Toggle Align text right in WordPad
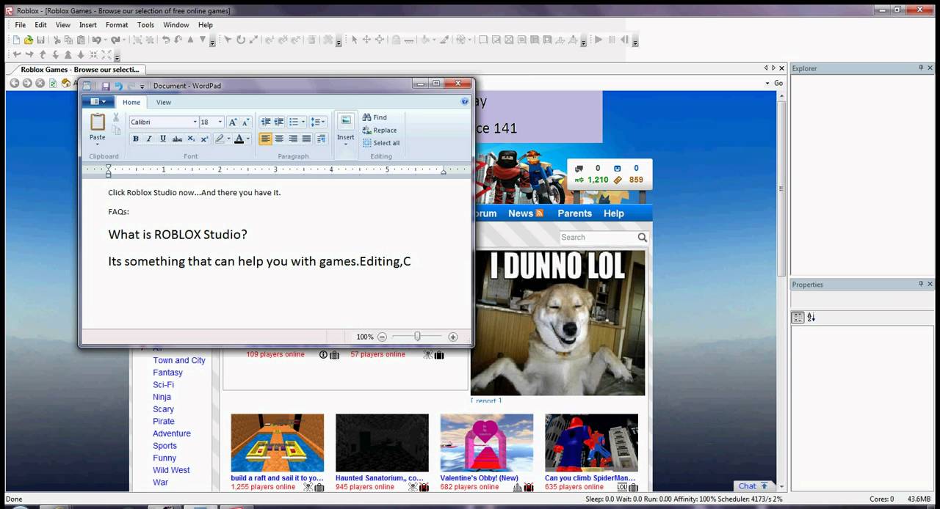940x509 pixels. tap(292, 139)
